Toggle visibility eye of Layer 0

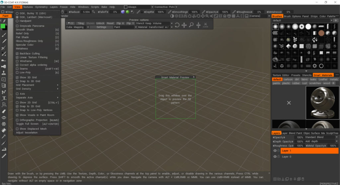(x=275, y=156)
